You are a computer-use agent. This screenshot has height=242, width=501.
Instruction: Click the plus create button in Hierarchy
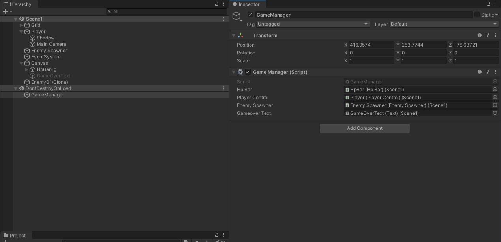coord(6,11)
